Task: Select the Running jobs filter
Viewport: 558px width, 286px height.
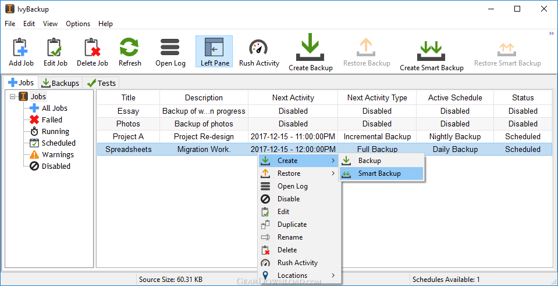Action: point(55,131)
